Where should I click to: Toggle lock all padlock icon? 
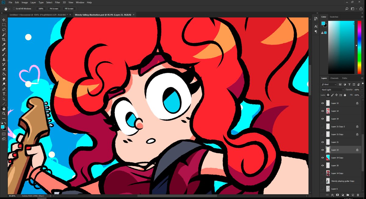pos(345,95)
